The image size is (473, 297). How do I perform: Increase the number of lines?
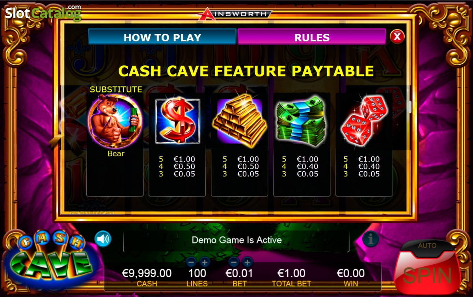coord(205,262)
